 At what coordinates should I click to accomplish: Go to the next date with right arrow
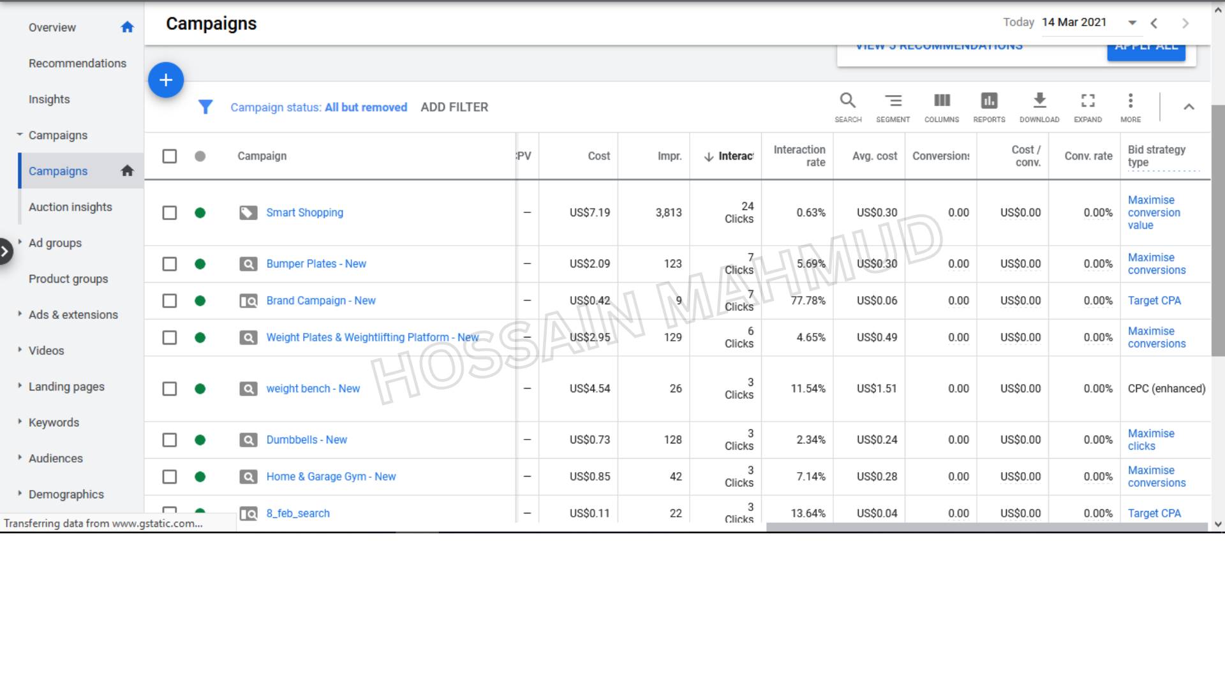click(x=1185, y=23)
